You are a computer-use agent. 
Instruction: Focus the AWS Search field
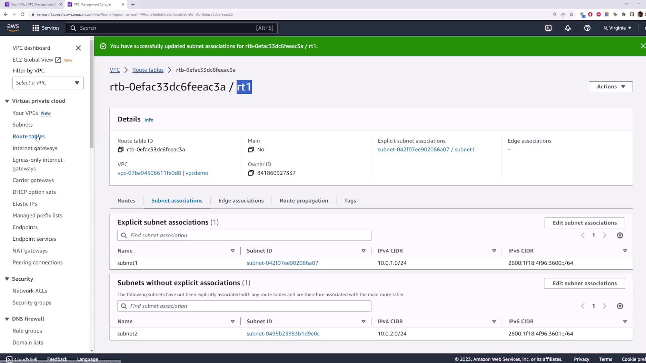[x=172, y=28]
